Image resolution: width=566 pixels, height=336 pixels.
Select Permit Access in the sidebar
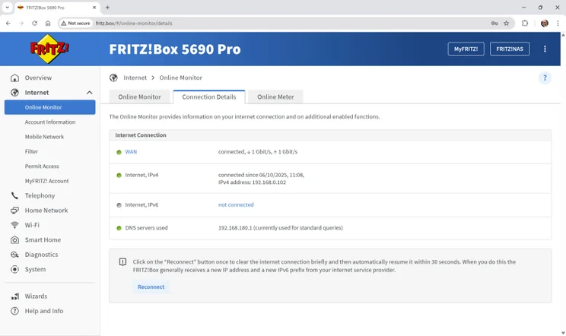(x=42, y=166)
